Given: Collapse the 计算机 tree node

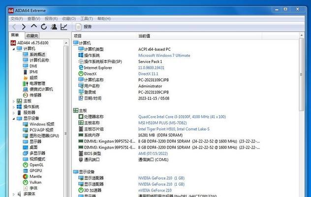Looking at the screenshot, I should coord(13,49).
